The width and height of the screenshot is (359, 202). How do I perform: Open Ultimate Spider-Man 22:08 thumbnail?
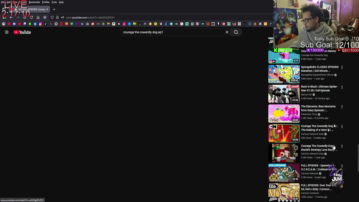click(284, 94)
